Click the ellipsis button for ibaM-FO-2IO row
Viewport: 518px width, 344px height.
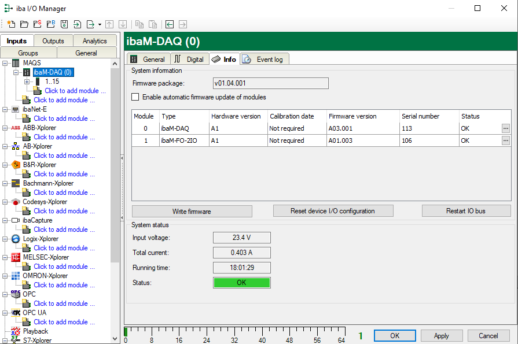[x=505, y=140]
